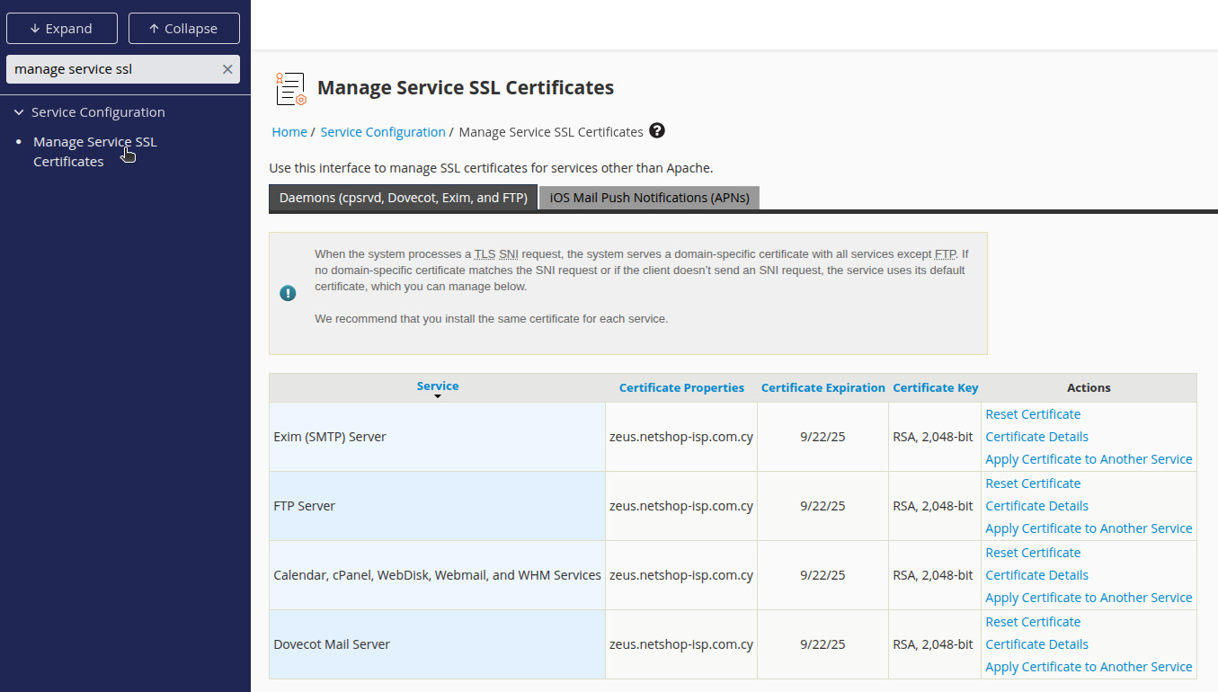Screen dimensions: 1218x692
Task: Click the Service column sort arrow
Action: [x=438, y=396]
